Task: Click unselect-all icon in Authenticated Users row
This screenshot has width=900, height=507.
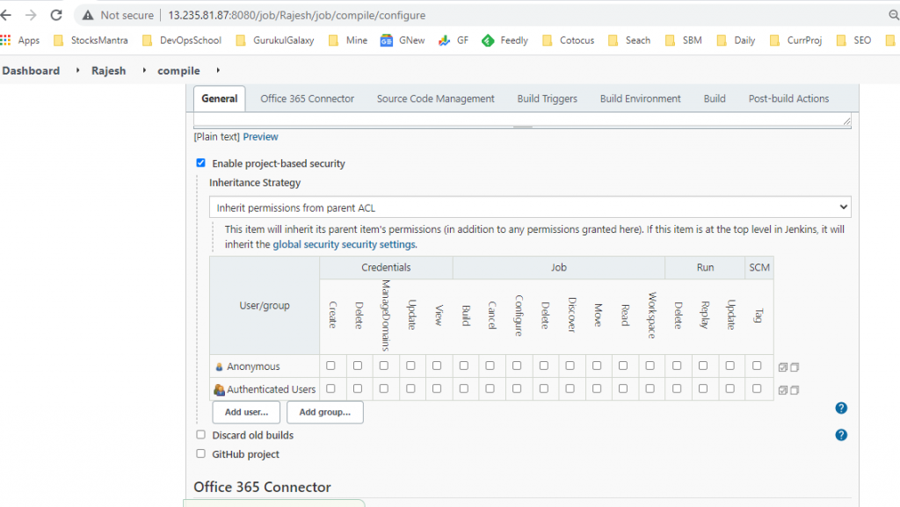Action: point(795,390)
